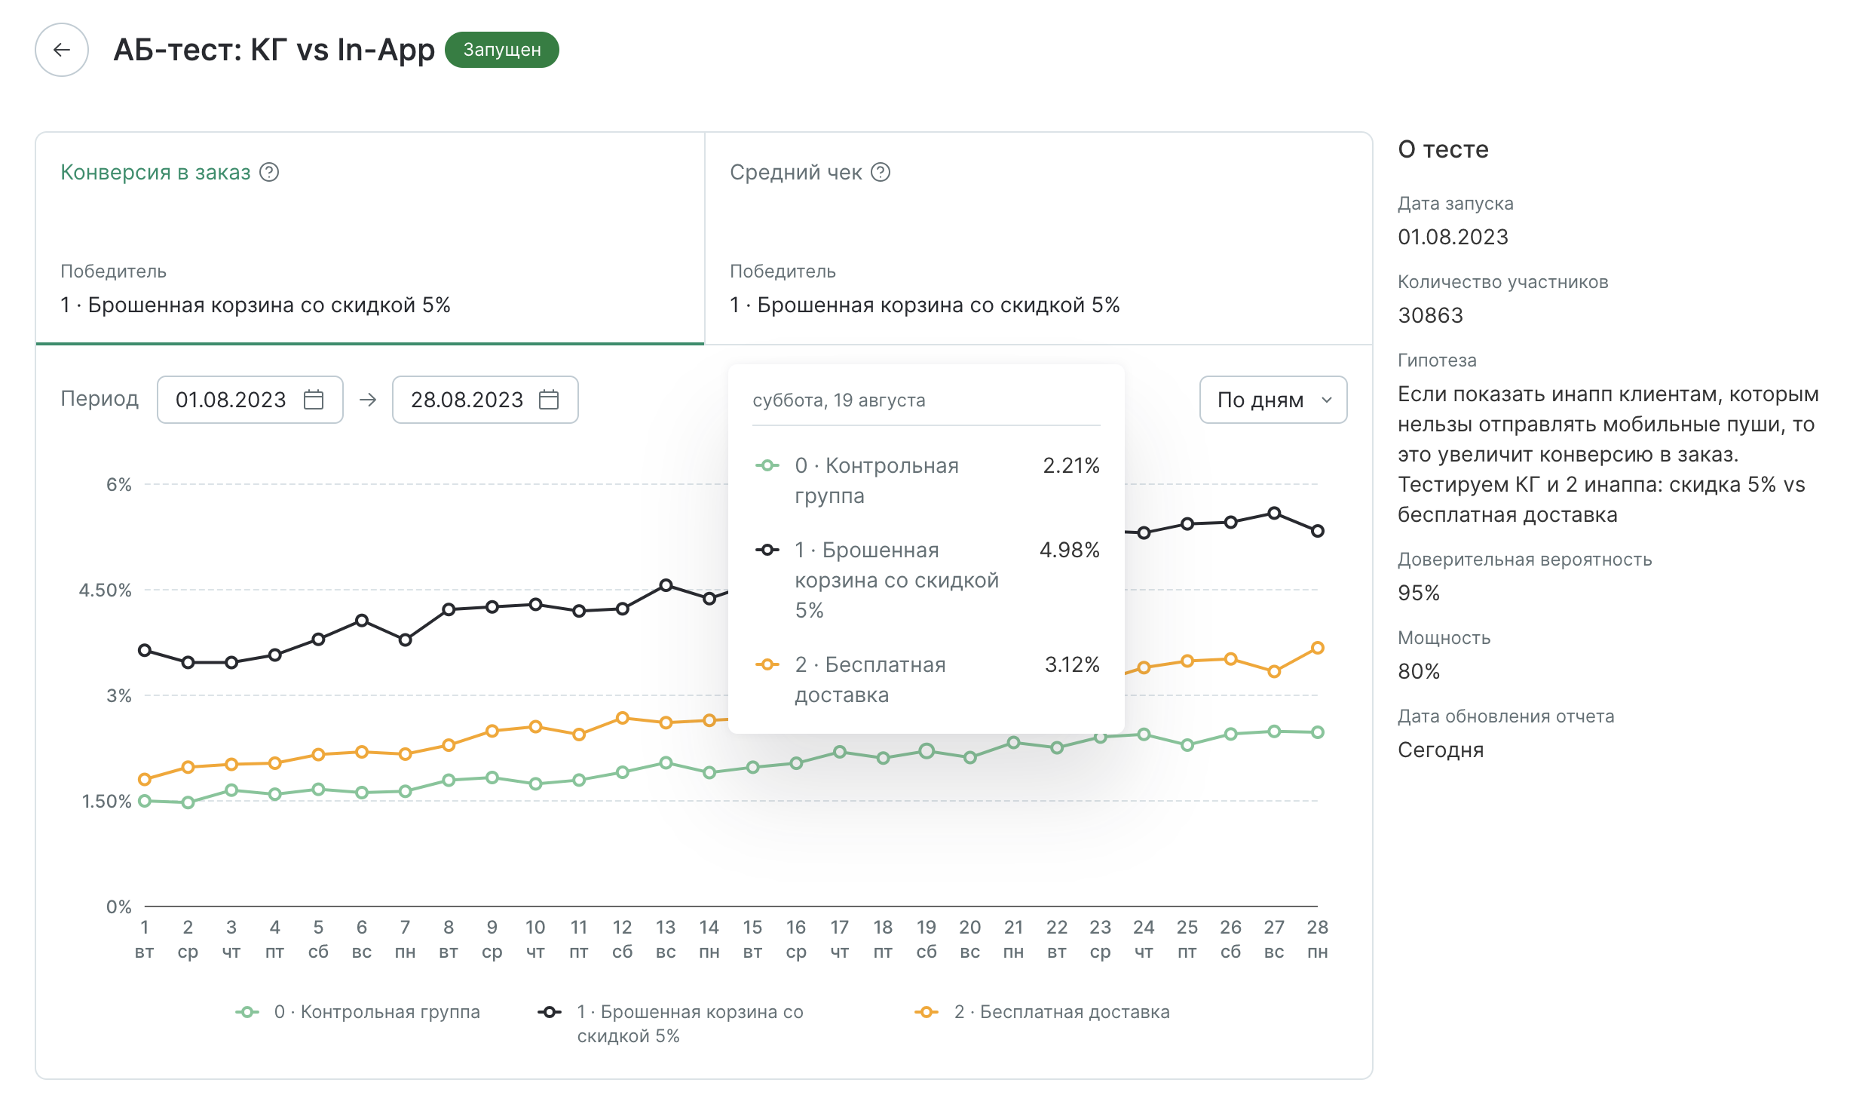Select the black line point on August 1
The width and height of the screenshot is (1850, 1095).
pyautogui.click(x=145, y=650)
